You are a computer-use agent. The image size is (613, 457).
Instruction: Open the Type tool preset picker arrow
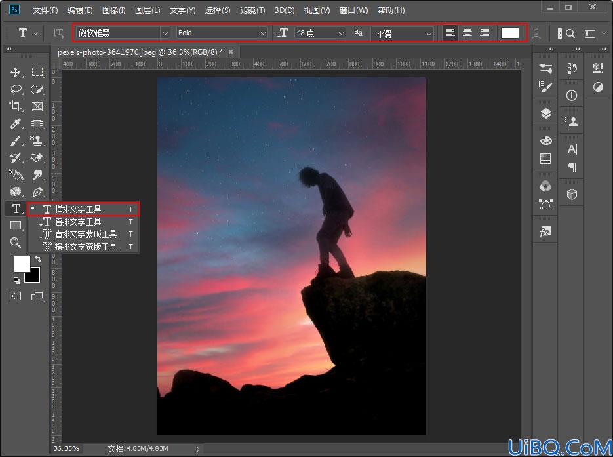[x=36, y=33]
